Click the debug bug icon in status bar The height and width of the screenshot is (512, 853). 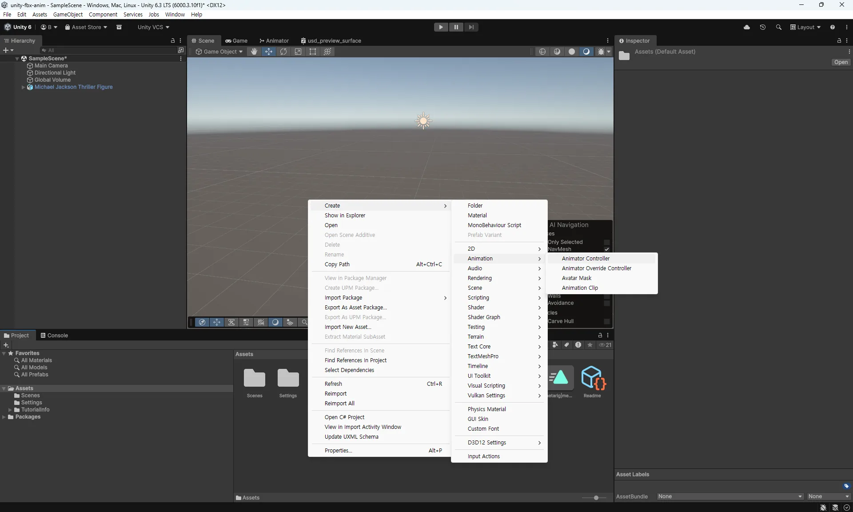(823, 508)
